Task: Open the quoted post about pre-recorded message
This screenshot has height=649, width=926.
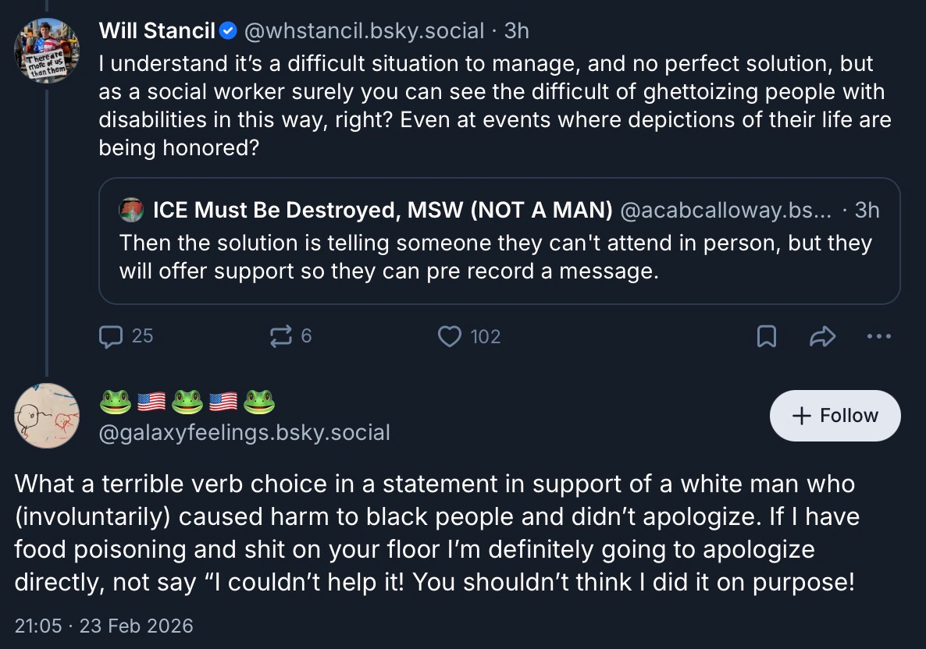Action: (x=498, y=257)
